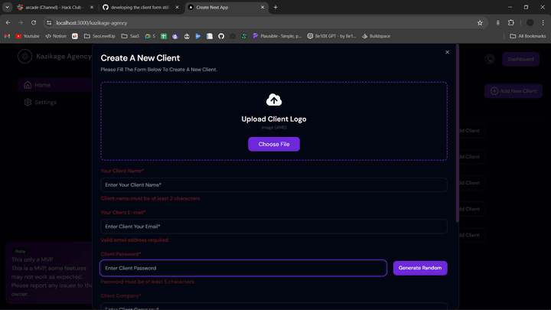Viewport: 551px width, 310px height.
Task: Switch to the GitHub developing client form tab
Action: 140,8
